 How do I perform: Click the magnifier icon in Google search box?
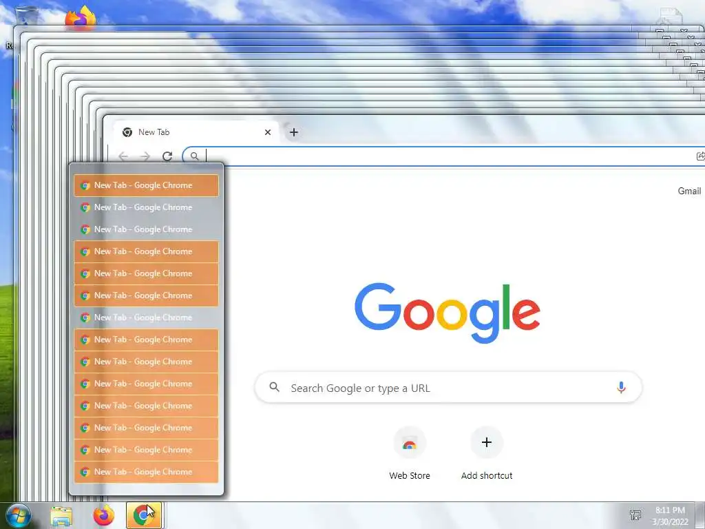point(274,387)
